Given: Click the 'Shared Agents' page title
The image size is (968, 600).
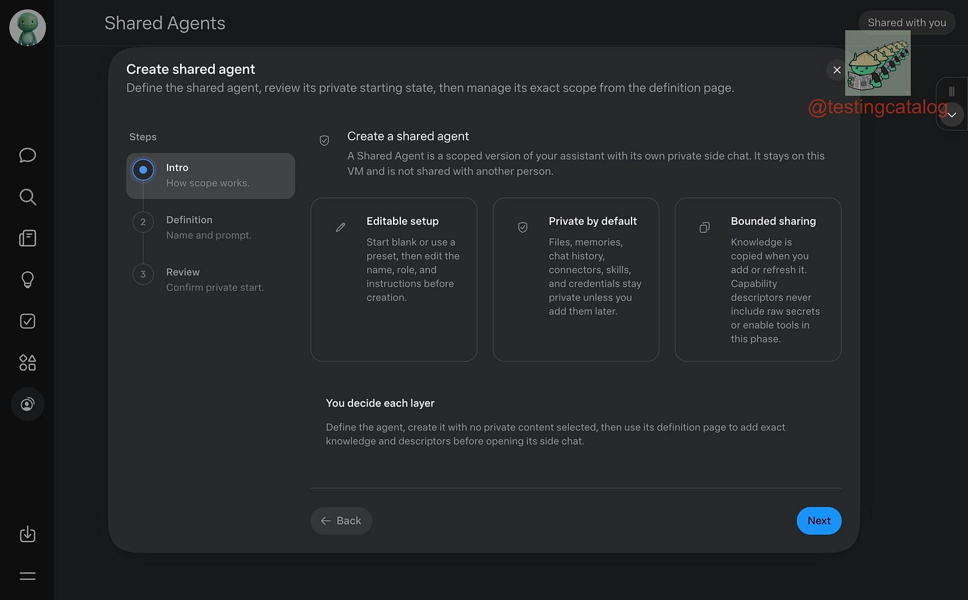Looking at the screenshot, I should (x=165, y=23).
